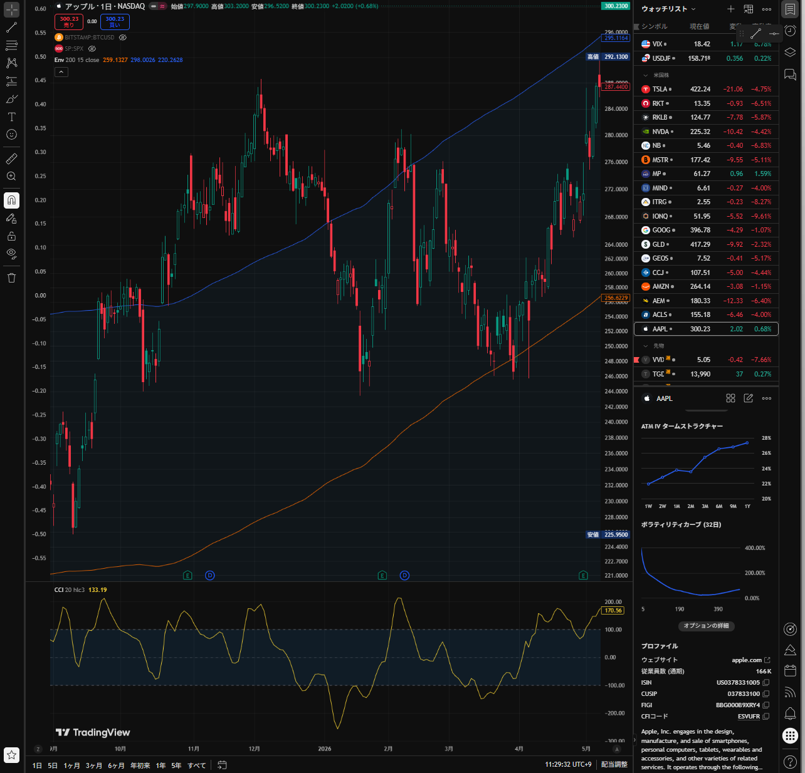Select the trend line drawing tool
The width and height of the screenshot is (805, 773).
coord(11,28)
